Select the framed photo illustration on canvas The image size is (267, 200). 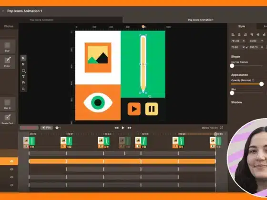click(x=98, y=58)
